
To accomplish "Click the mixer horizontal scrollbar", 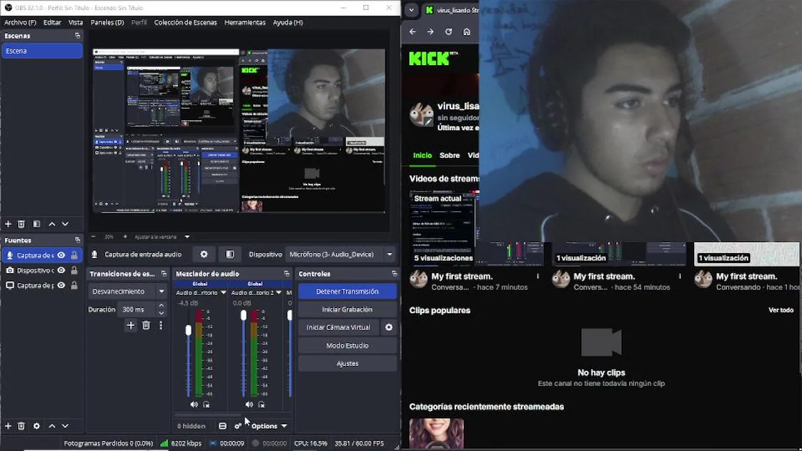I will tap(209, 415).
